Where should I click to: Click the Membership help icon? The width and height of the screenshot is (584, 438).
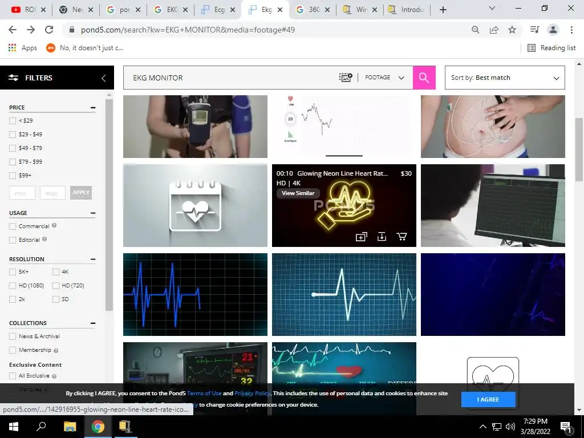(56, 351)
